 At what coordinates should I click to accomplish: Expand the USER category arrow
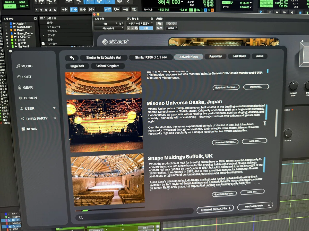pos(54,108)
